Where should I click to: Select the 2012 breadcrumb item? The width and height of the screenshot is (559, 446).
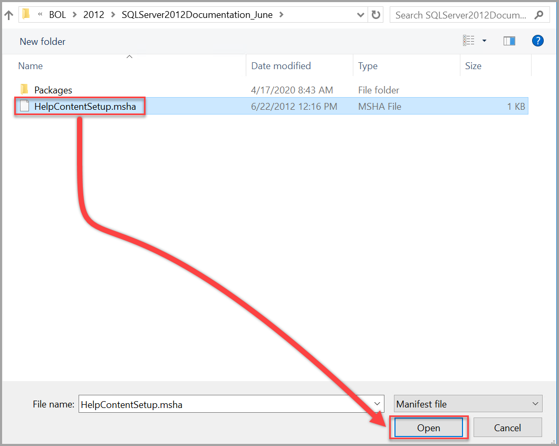[x=93, y=15]
